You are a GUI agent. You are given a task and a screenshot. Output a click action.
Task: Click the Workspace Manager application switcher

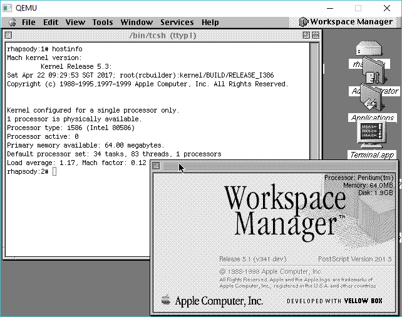click(346, 22)
